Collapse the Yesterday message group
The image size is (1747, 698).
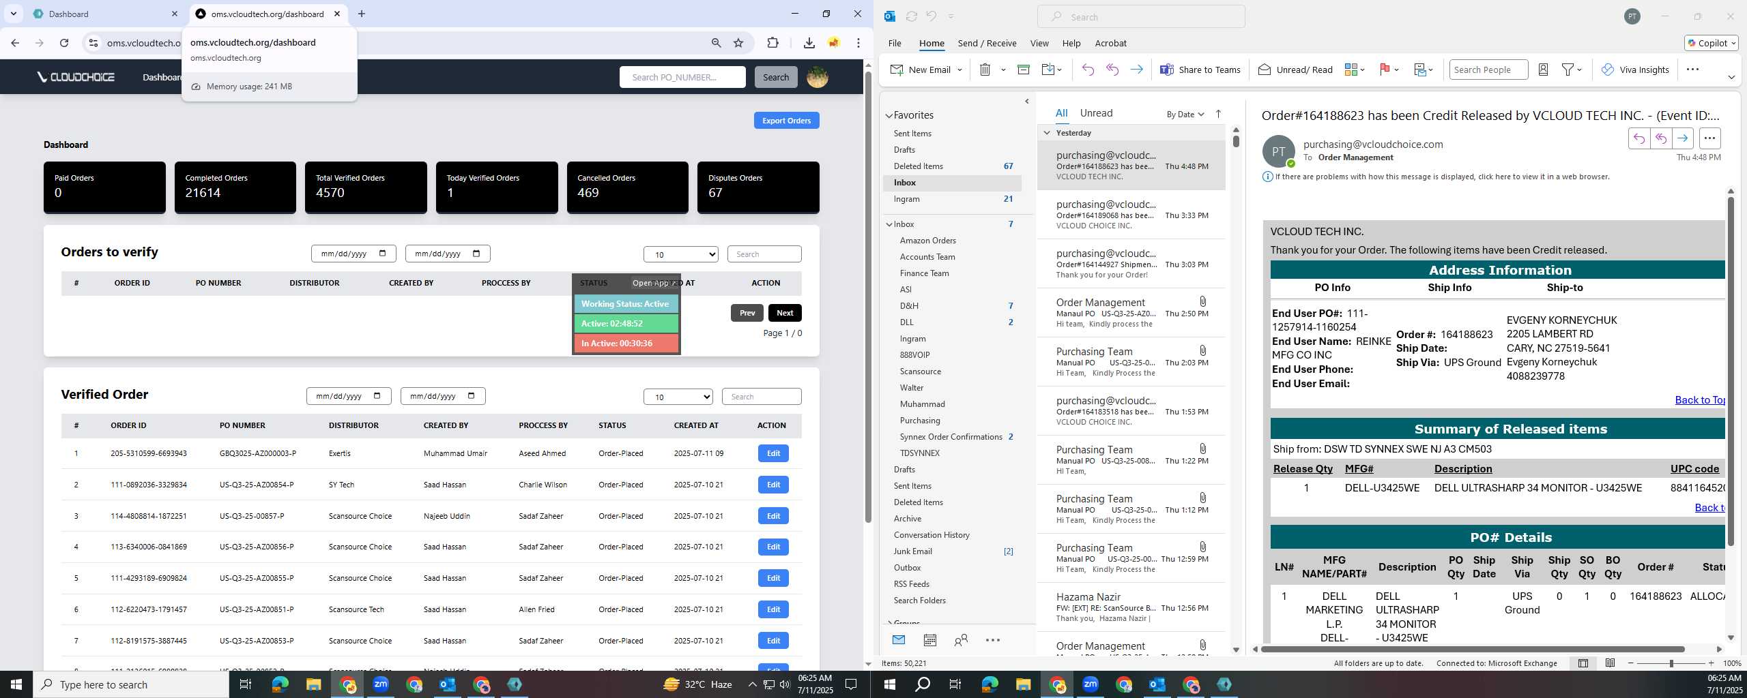(1047, 133)
